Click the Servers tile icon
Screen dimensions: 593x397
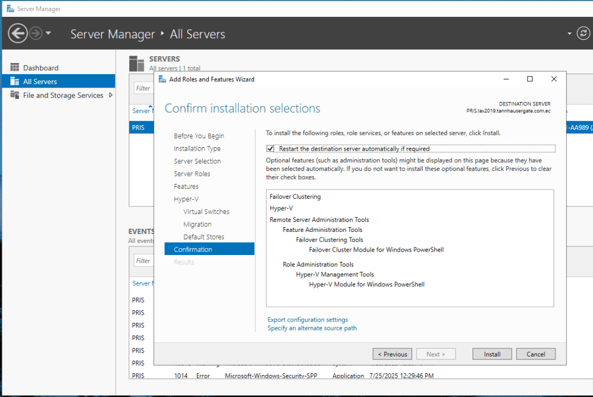point(137,63)
